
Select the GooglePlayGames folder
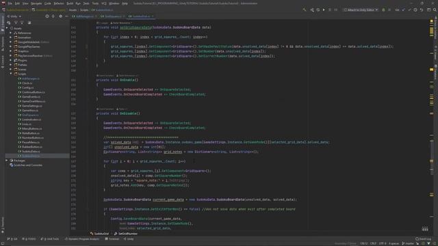pos(29,46)
